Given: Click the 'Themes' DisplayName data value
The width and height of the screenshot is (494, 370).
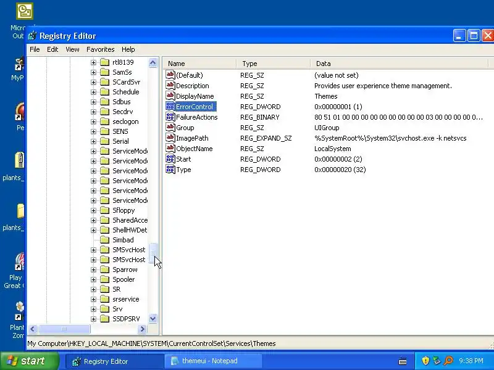Looking at the screenshot, I should 326,96.
